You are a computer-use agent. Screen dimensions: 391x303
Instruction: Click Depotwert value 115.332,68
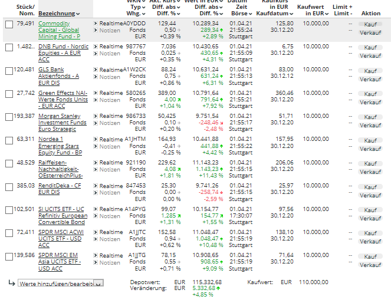207,282
